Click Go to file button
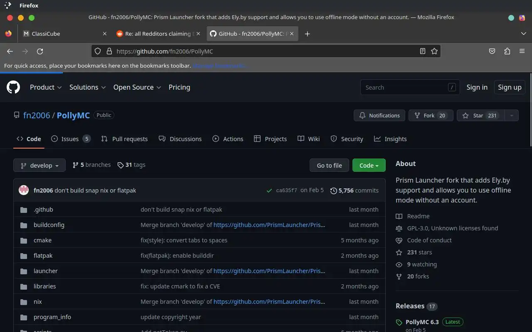This screenshot has width=532, height=332. tap(329, 165)
